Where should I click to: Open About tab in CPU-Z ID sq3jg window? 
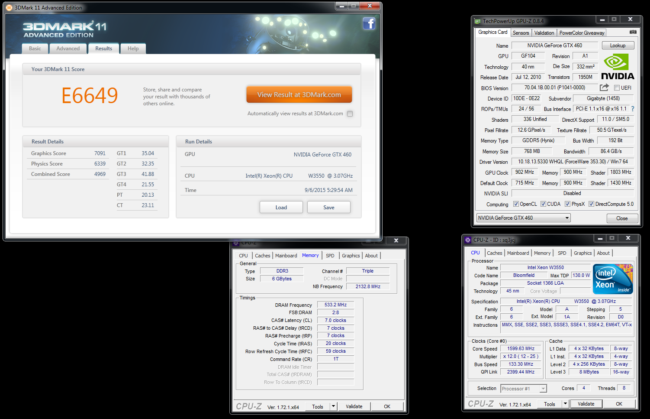pyautogui.click(x=603, y=253)
